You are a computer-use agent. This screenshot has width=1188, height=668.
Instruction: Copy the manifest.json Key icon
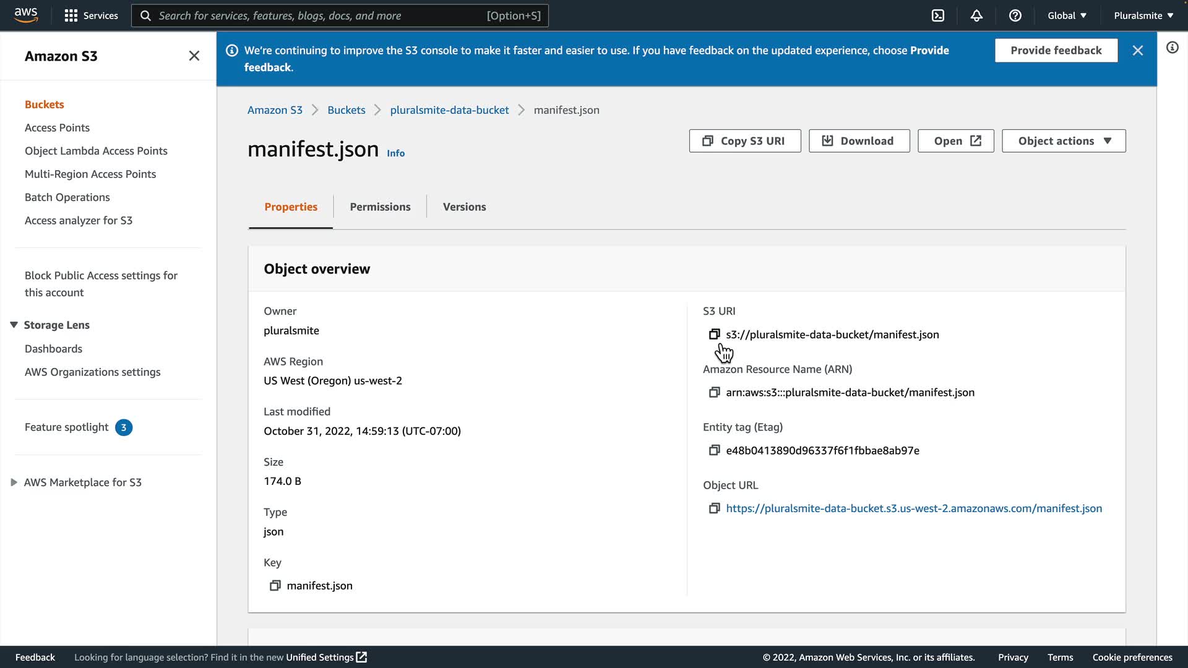point(275,586)
